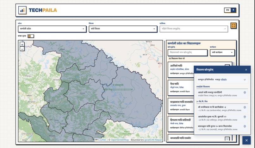This screenshot has height=148, width=255.
Task: Click the शे-फोक्सुण्डो label on map
Action: 118,85
